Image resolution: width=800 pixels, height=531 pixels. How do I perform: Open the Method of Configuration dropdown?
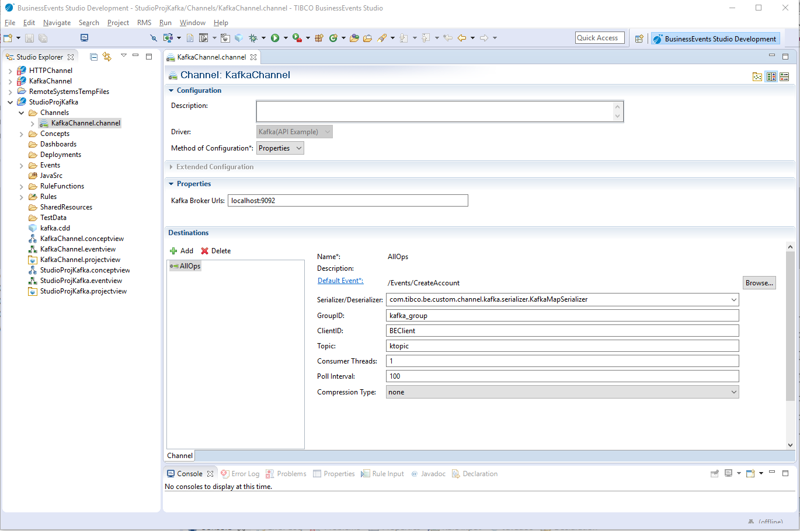click(280, 148)
